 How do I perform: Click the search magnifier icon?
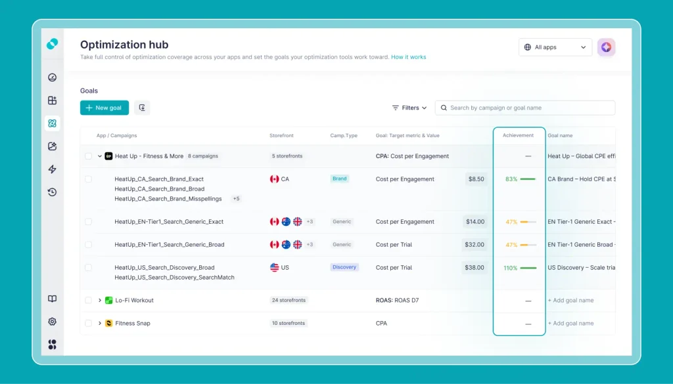pos(444,108)
